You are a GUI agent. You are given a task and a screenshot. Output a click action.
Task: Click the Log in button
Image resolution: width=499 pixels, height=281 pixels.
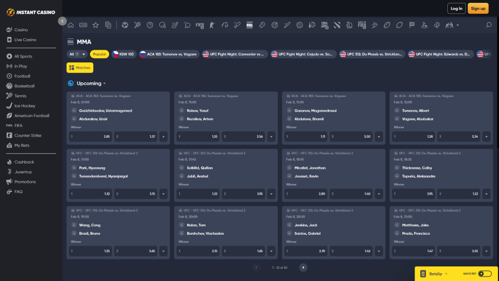pyautogui.click(x=456, y=8)
